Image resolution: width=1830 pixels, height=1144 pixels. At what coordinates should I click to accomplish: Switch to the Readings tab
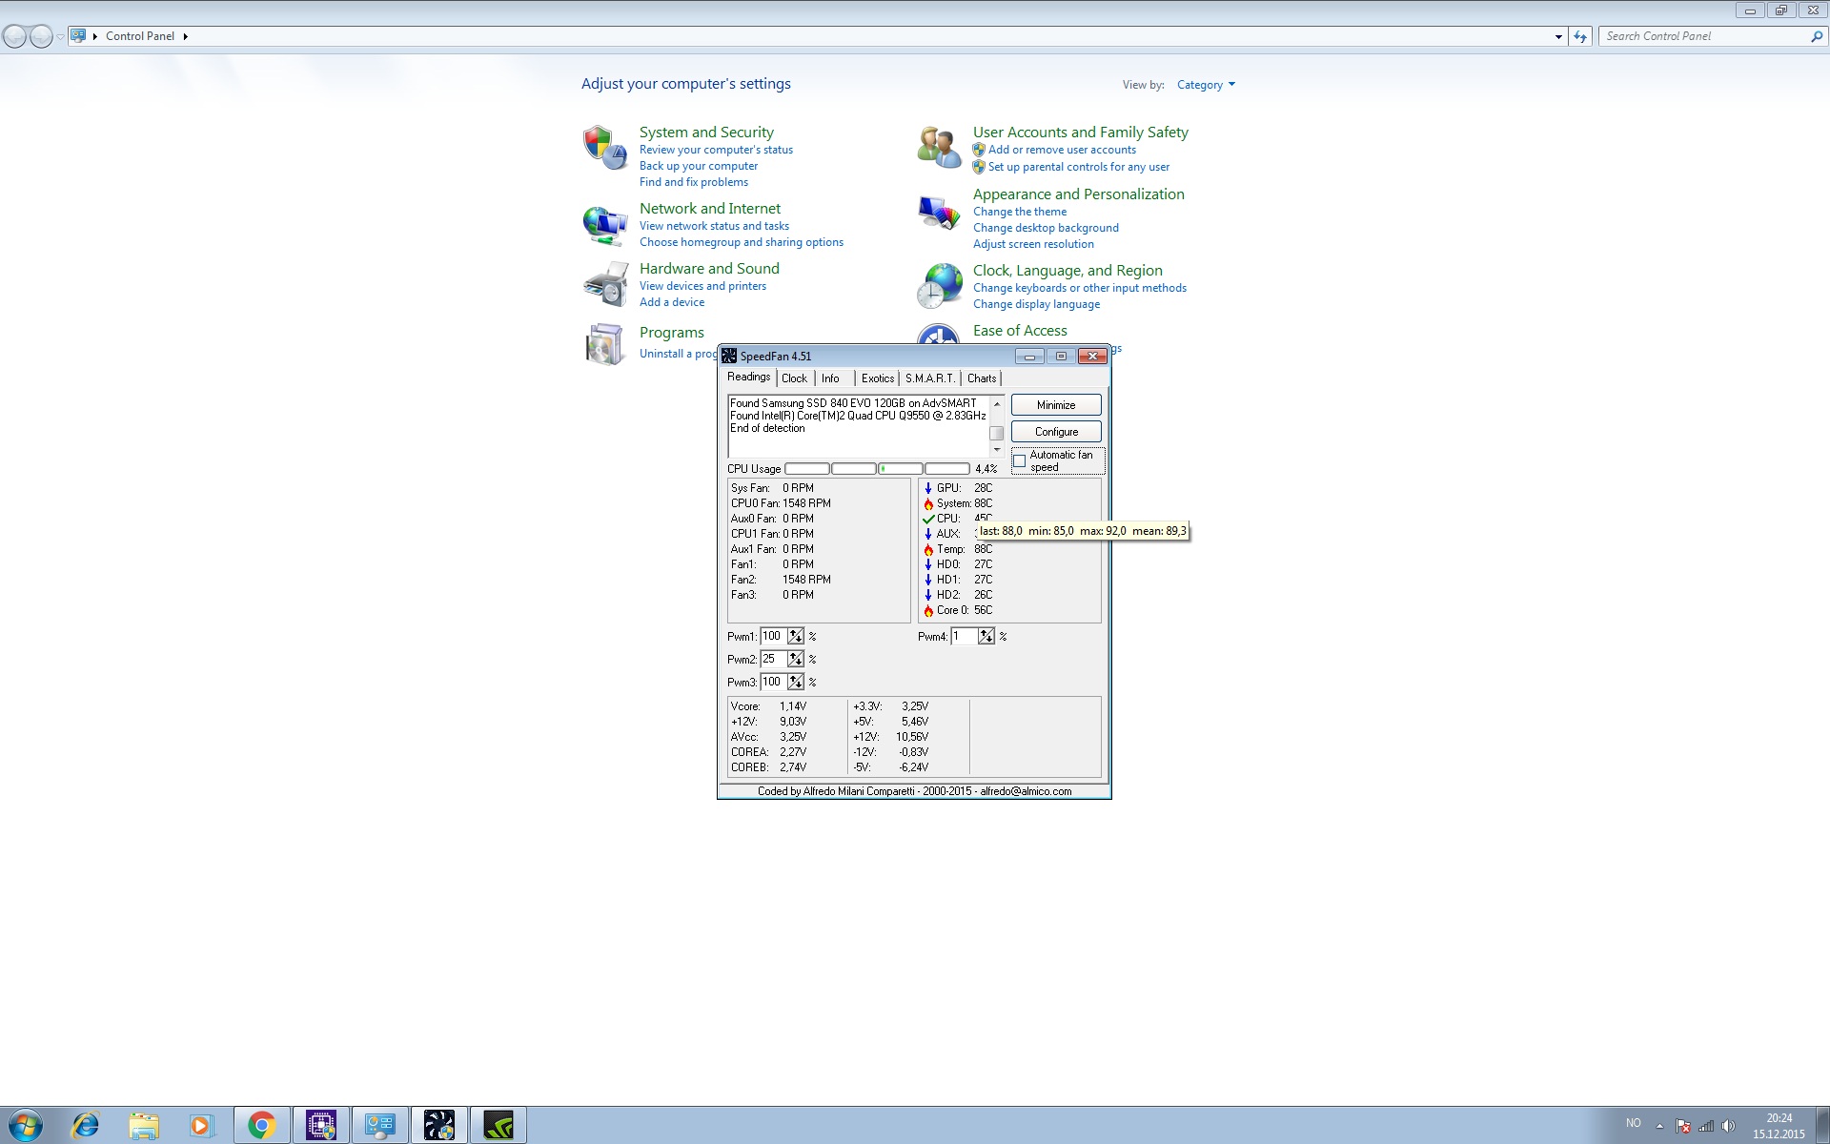click(x=749, y=378)
